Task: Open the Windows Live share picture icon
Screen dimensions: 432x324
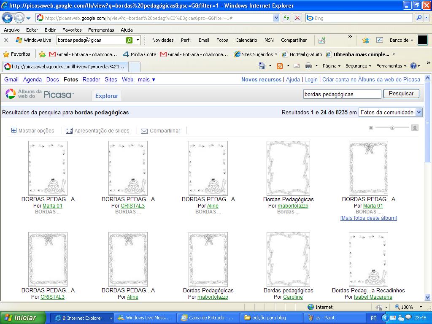Action: pos(322,40)
